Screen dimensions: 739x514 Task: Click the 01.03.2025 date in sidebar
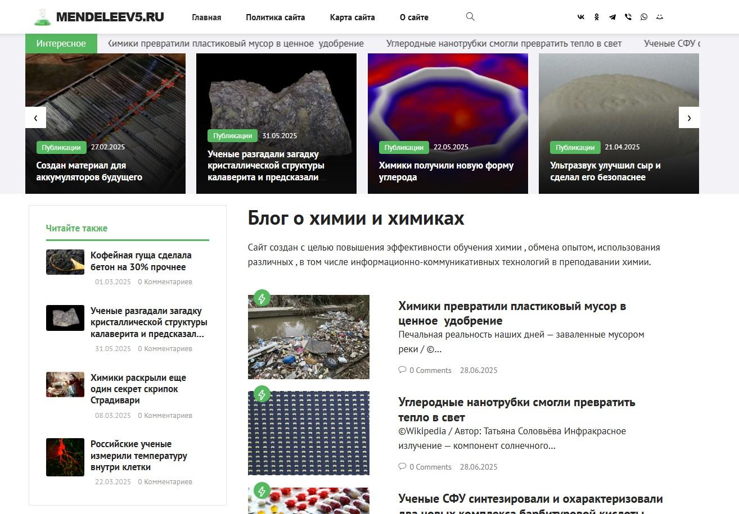coord(113,281)
